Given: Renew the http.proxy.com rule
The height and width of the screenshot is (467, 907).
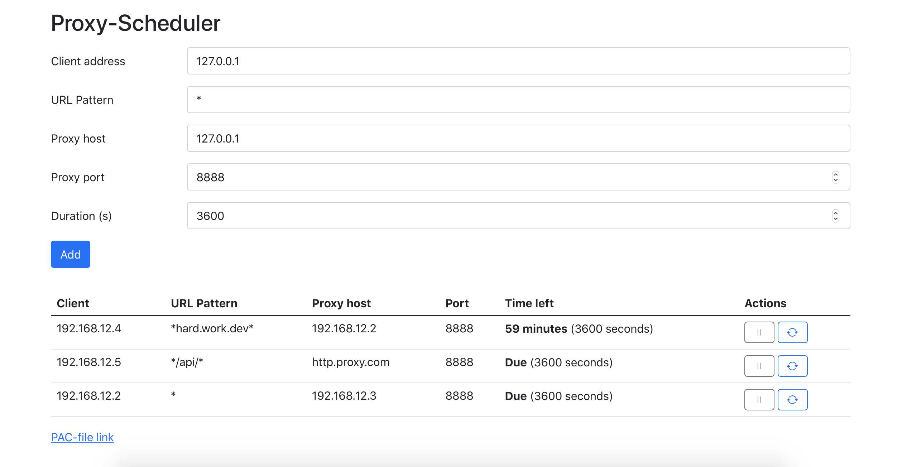Looking at the screenshot, I should coord(792,366).
